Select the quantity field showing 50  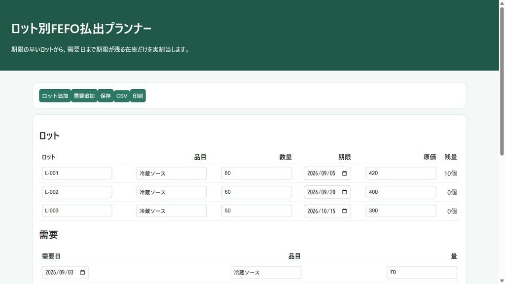tap(256, 211)
